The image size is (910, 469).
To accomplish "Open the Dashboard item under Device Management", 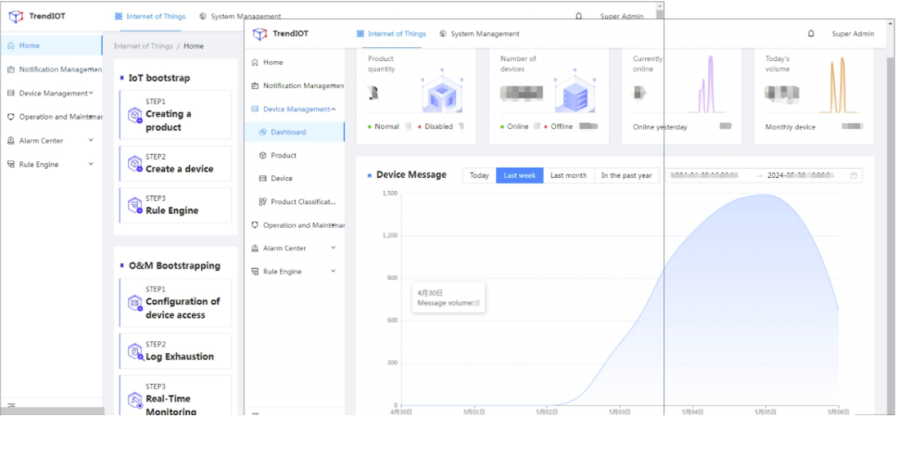I will (x=288, y=133).
